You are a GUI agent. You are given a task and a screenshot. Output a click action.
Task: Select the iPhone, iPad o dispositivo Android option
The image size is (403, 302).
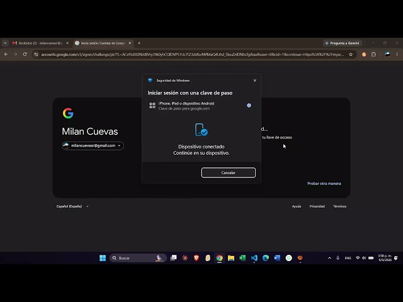click(201, 106)
